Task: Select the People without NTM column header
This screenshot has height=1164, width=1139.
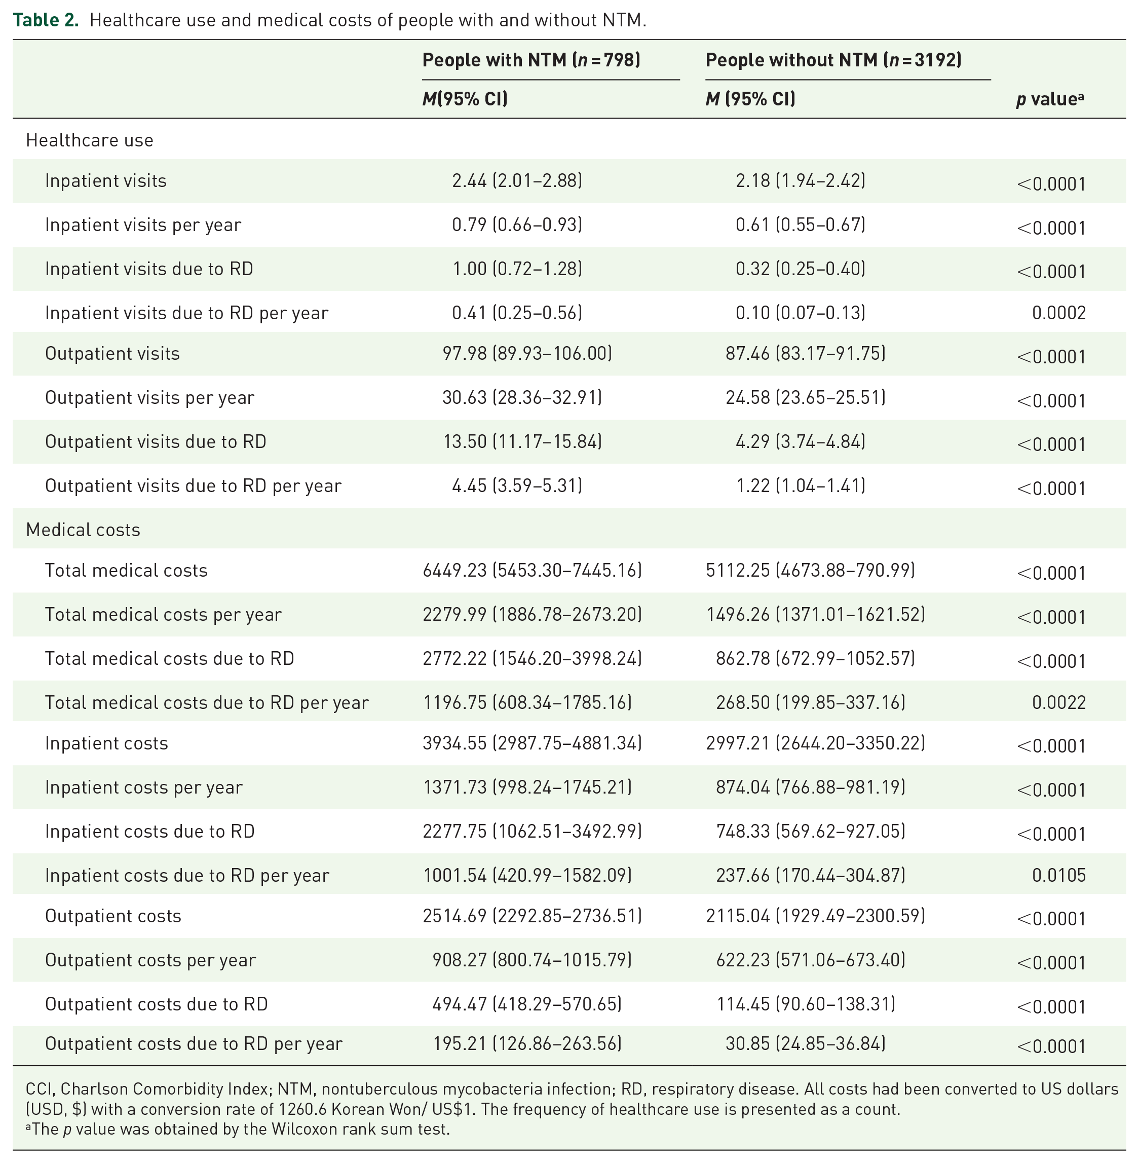Action: (x=833, y=60)
